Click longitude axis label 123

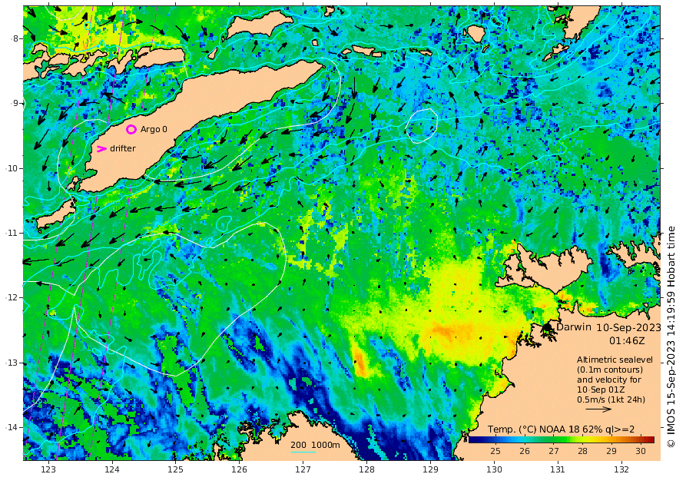pyautogui.click(x=48, y=469)
